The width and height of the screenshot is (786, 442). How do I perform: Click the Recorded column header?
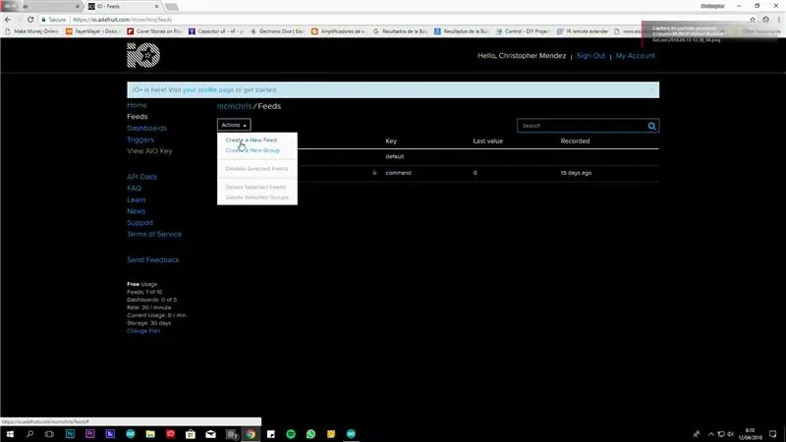click(x=575, y=141)
